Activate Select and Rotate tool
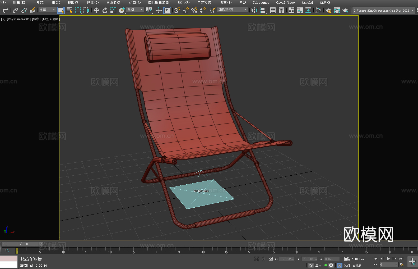418x269 pixels. [105, 10]
